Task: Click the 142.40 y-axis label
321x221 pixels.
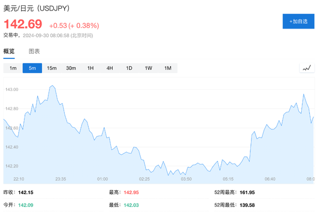Action: [12, 147]
